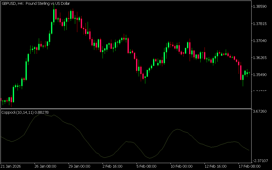Click the 1.38590 price axis label
Viewport: 272px width, 170px height.
pyautogui.click(x=260, y=6)
